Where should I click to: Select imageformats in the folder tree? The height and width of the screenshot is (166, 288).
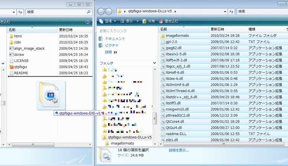(x=122, y=143)
